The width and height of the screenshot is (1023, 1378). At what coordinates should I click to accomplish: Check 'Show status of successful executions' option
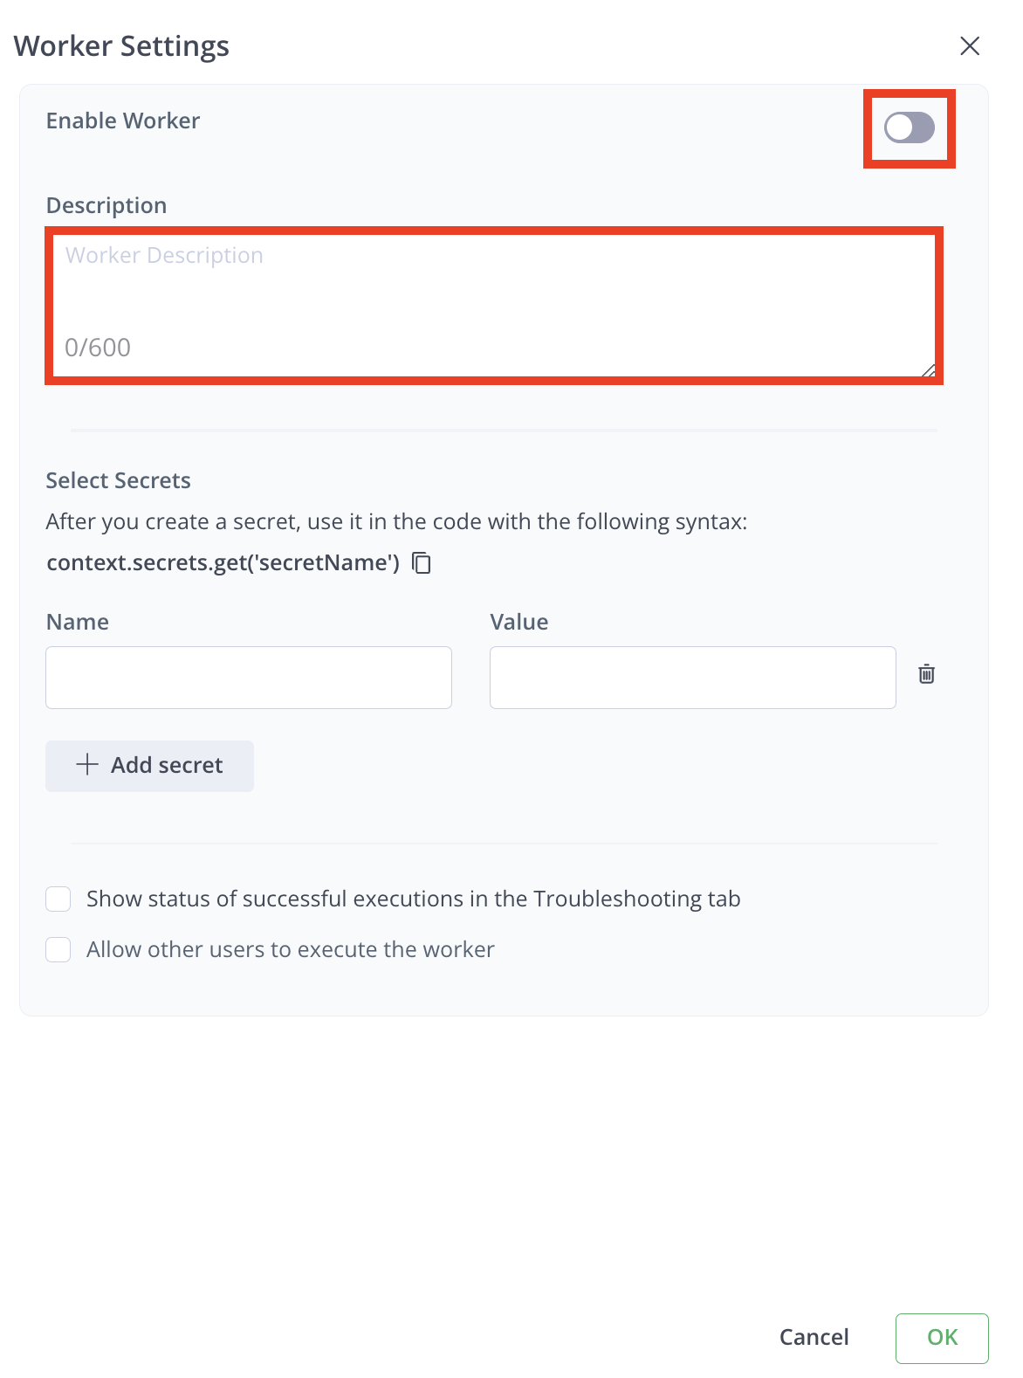[58, 899]
